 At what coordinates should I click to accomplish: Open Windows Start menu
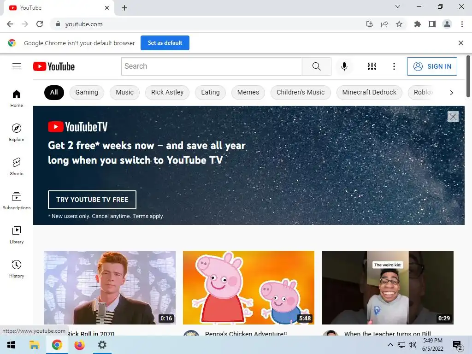(x=11, y=345)
